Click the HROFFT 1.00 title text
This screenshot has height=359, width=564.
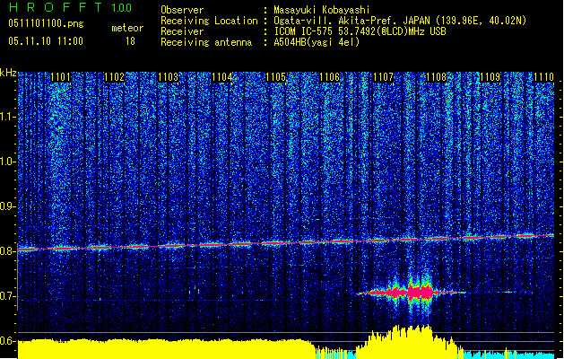click(67, 8)
